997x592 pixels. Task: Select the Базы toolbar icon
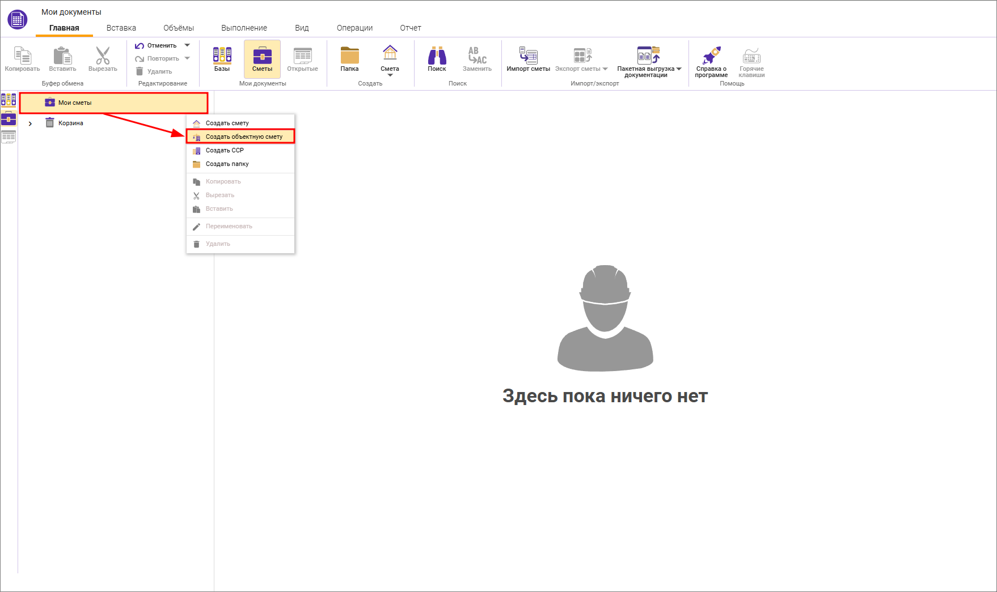coord(222,59)
